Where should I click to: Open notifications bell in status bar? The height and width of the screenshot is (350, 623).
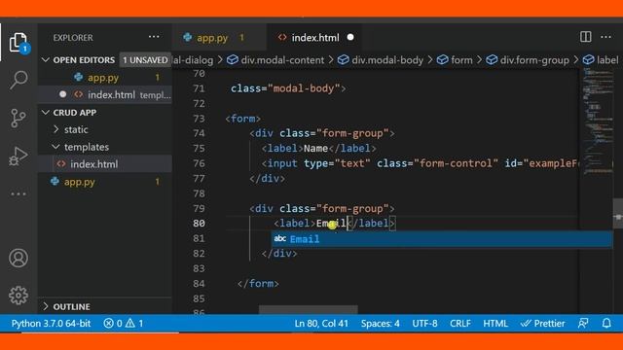pyautogui.click(x=606, y=324)
